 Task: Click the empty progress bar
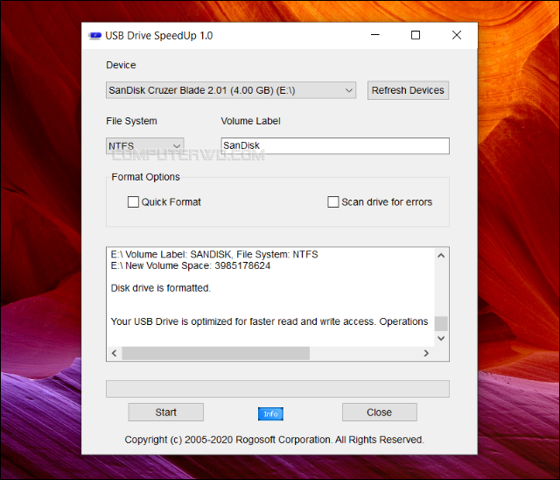(277, 389)
